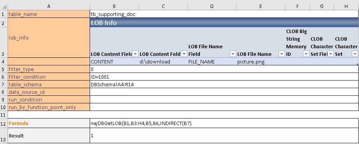The image size is (359, 144).
Task: Click the ID=1001 filter condition cell
Action: [x=224, y=77]
